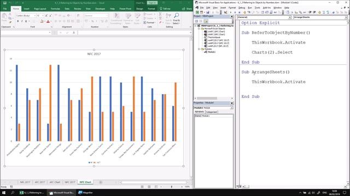
Task: Click the Share button in Excel
Action: (187, 9)
